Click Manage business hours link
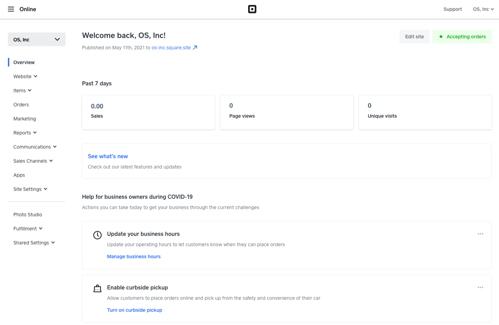The width and height of the screenshot is (499, 325). (134, 257)
